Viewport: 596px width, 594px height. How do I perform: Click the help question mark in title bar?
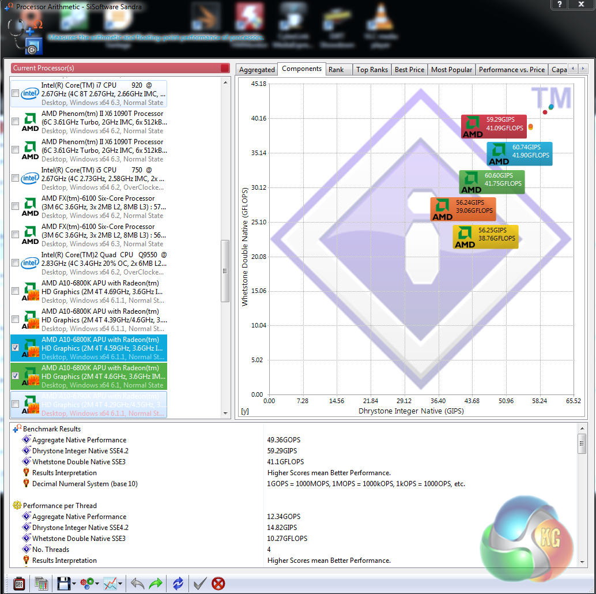pyautogui.click(x=560, y=4)
